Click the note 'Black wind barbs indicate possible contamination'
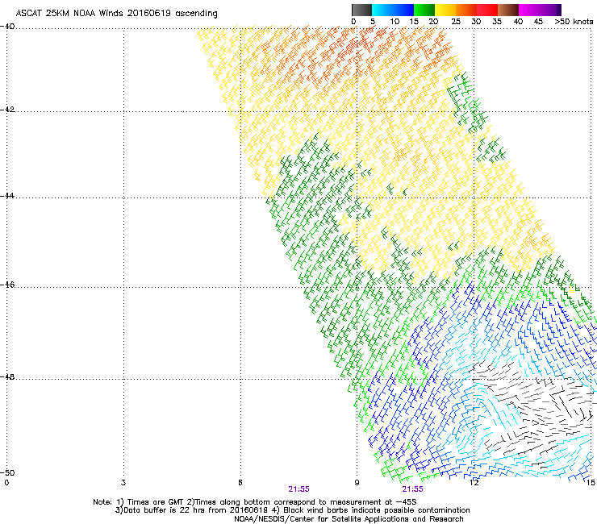597x524 pixels. (x=377, y=510)
